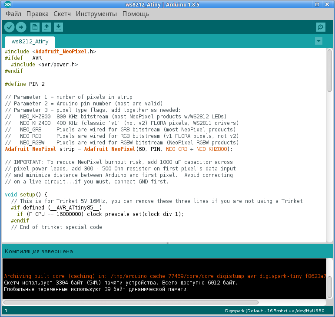Click the divider handle between editor and console
Screen dimensions: 335x317
pyautogui.click(x=167, y=243)
